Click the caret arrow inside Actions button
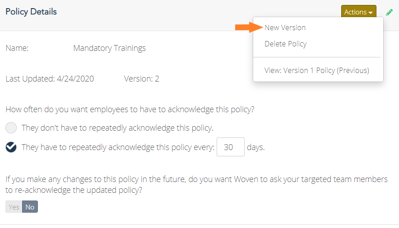Viewport: 399px width, 228px height. pos(371,13)
